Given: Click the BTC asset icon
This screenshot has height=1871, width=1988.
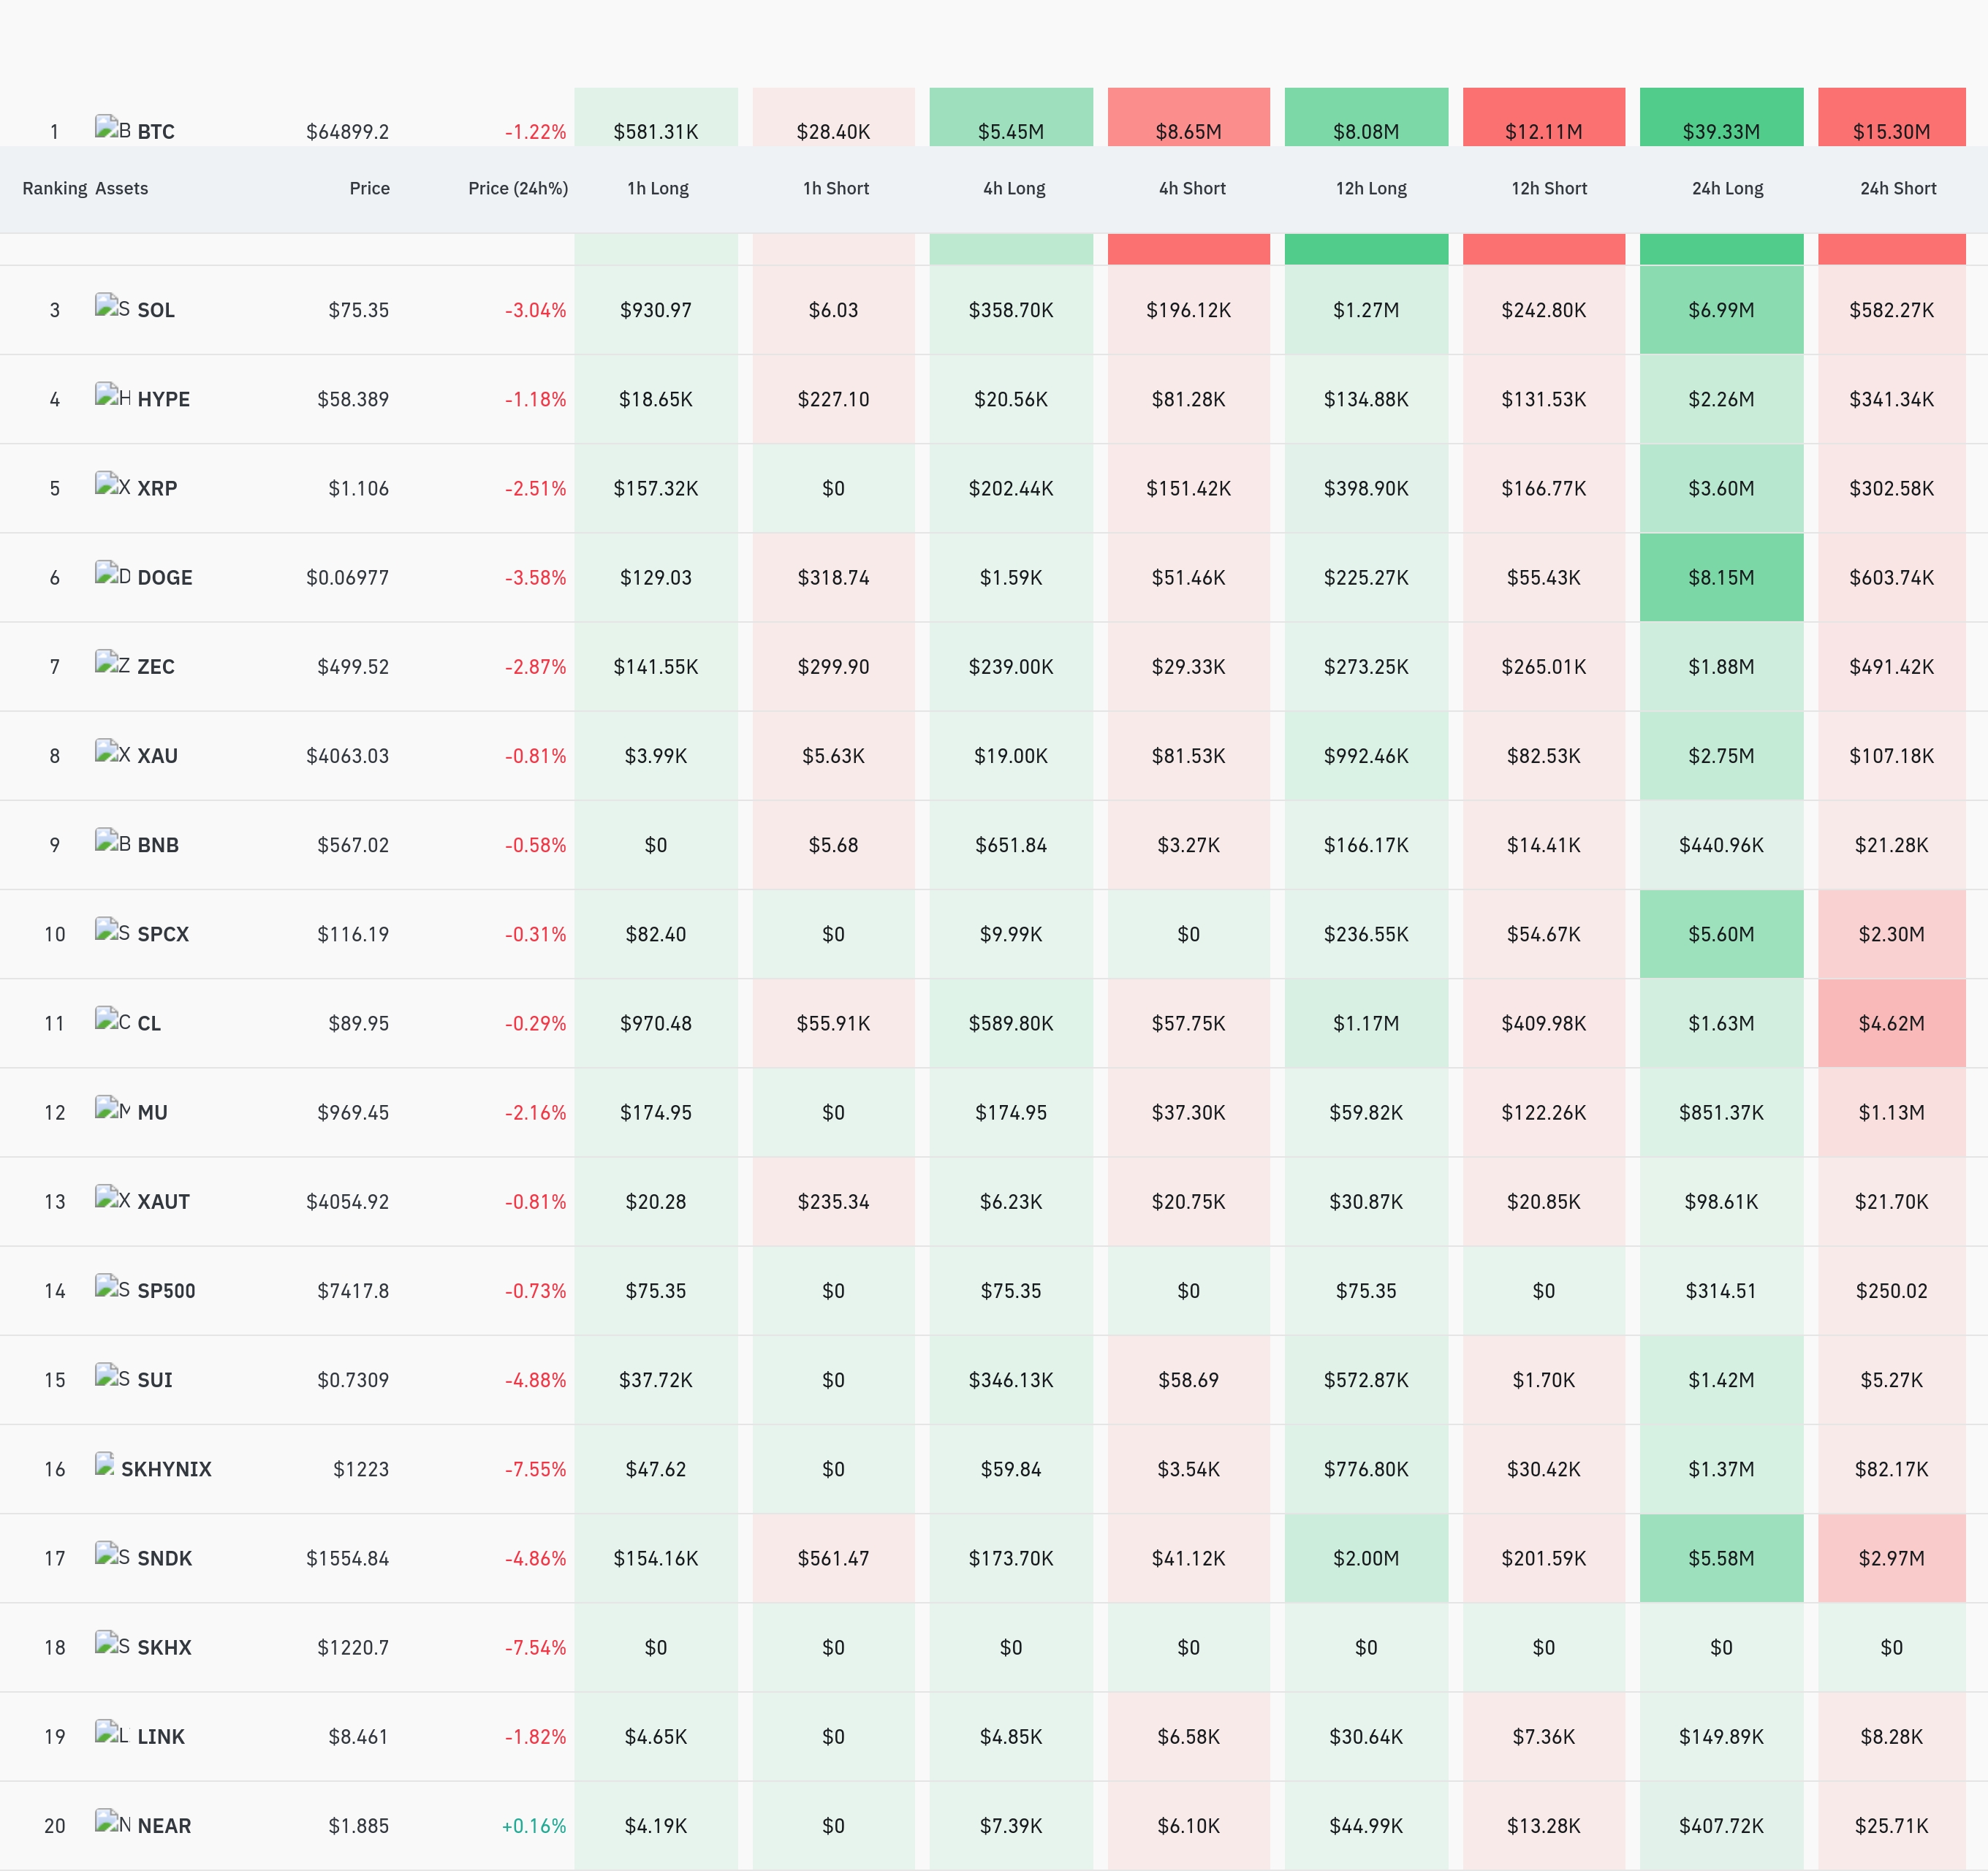Looking at the screenshot, I should 112,129.
